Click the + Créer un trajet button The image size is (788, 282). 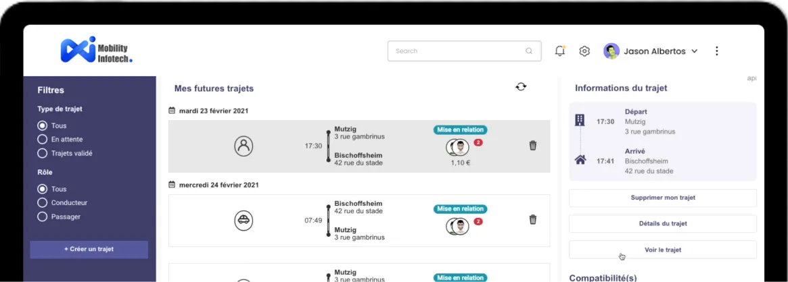89,250
